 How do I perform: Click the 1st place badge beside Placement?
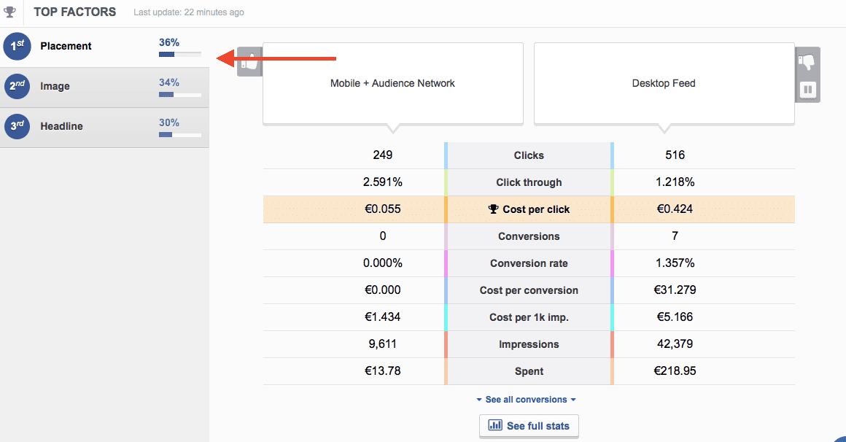click(x=16, y=46)
